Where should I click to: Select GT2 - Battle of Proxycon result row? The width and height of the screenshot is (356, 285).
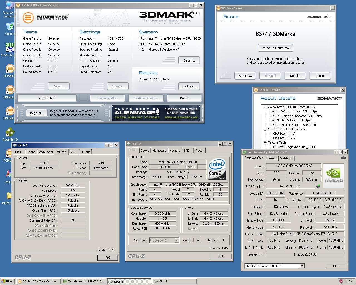click(297, 116)
